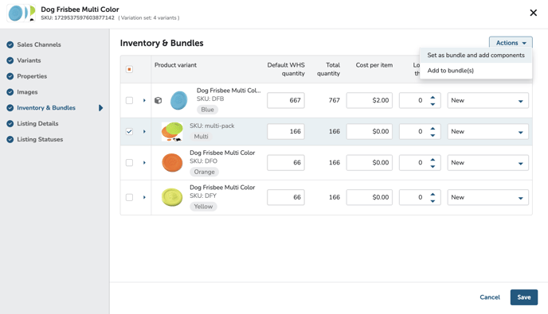The image size is (548, 314).
Task: Choose Add to bundle(s) option
Action: click(476, 71)
